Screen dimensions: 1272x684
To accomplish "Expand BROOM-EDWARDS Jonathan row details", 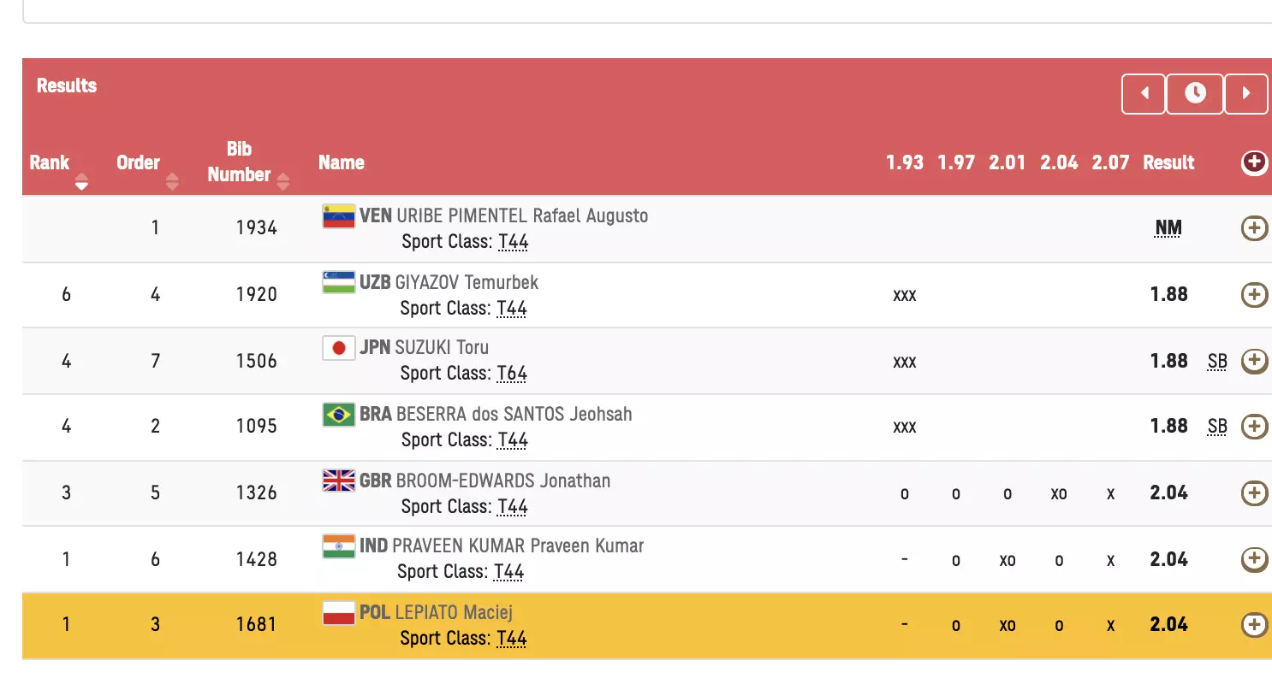I will 1254,492.
